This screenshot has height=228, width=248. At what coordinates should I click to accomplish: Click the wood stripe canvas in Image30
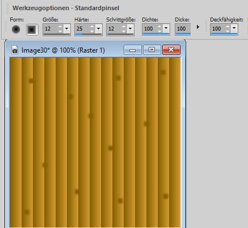pyautogui.click(x=95, y=143)
